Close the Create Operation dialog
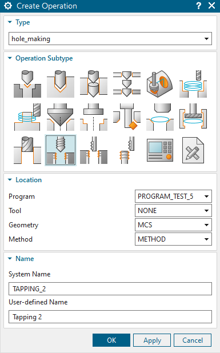Image resolution: width=220 pixels, height=353 pixels. (x=211, y=6)
